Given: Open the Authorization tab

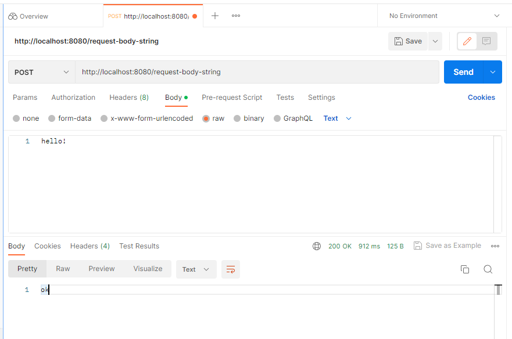Looking at the screenshot, I should pos(73,97).
